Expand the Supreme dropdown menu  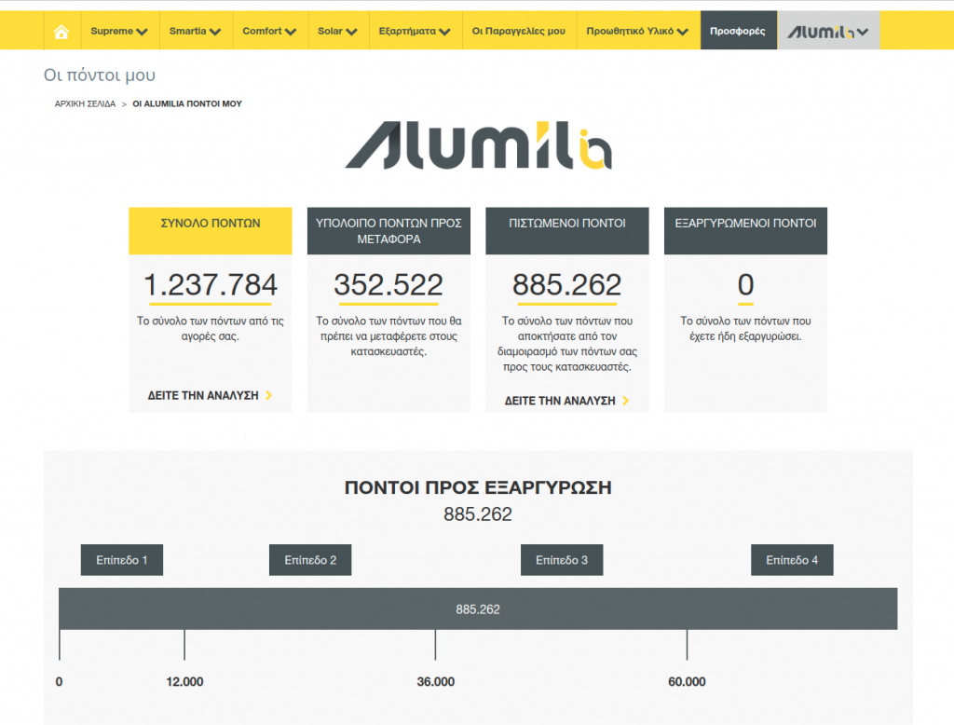pyautogui.click(x=119, y=32)
